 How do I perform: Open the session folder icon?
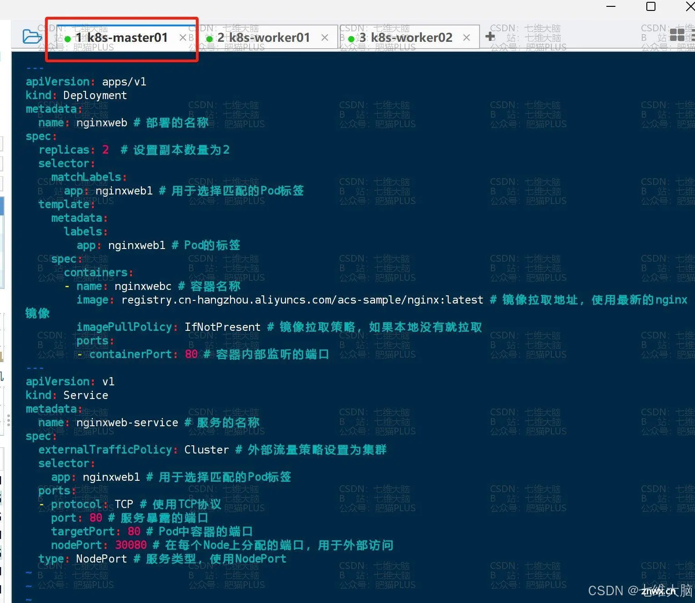(32, 36)
